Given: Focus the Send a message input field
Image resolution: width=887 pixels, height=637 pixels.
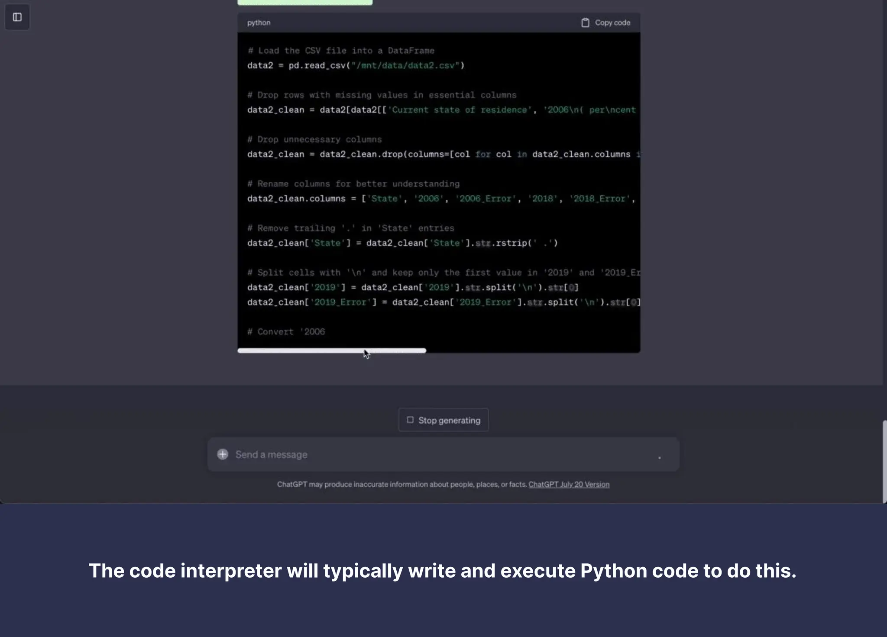Looking at the screenshot, I should click(433, 454).
